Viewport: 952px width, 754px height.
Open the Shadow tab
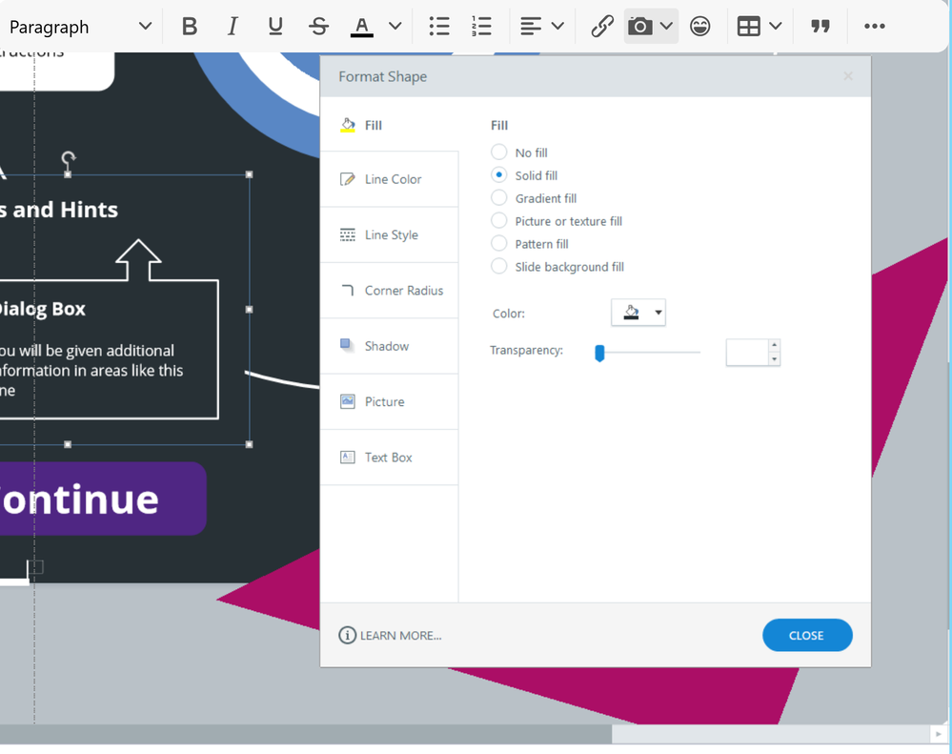pos(389,346)
